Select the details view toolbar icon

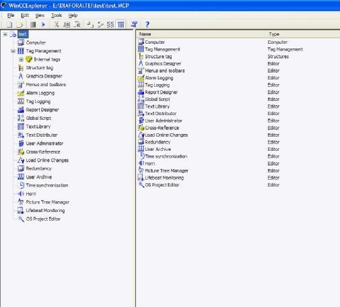[121, 24]
